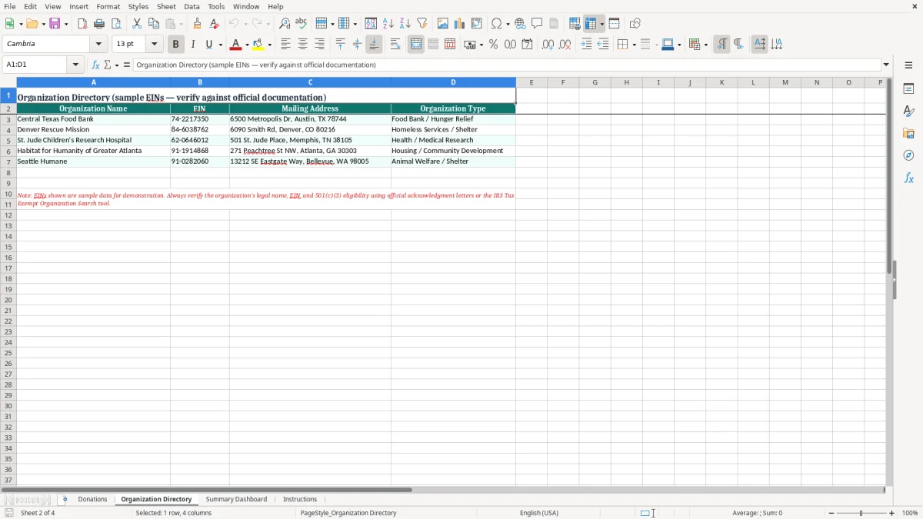Image resolution: width=923 pixels, height=519 pixels.
Task: Click the Print icon
Action: tap(99, 24)
